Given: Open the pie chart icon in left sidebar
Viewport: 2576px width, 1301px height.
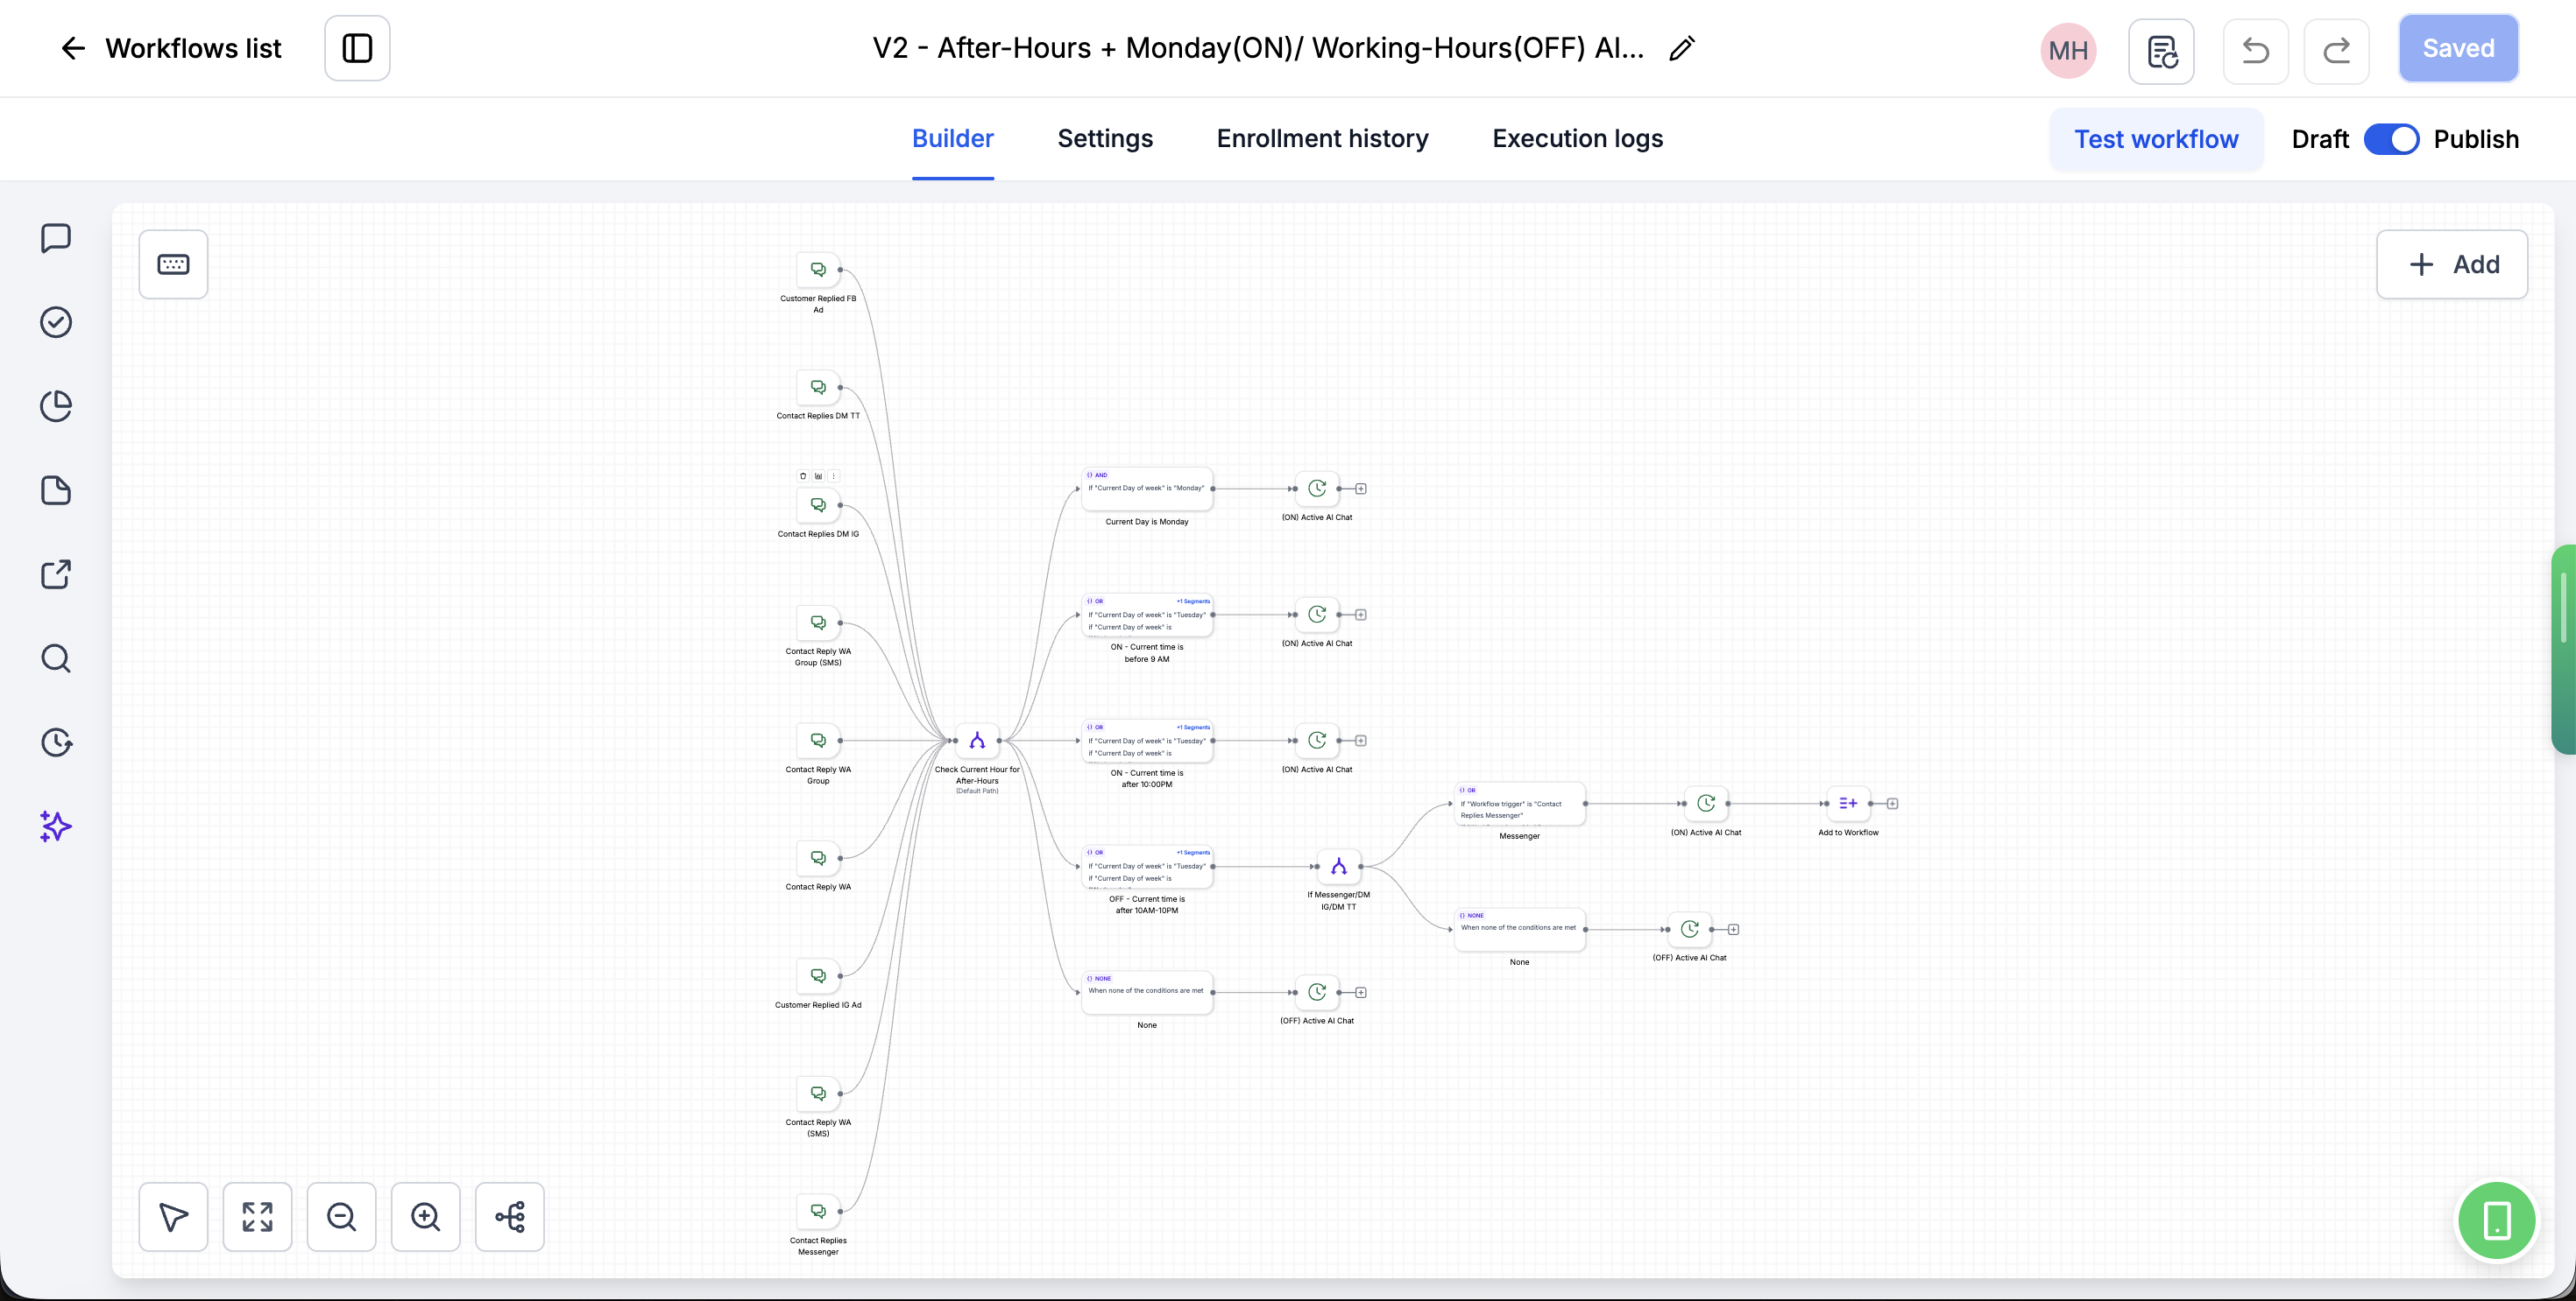Looking at the screenshot, I should click(56, 405).
